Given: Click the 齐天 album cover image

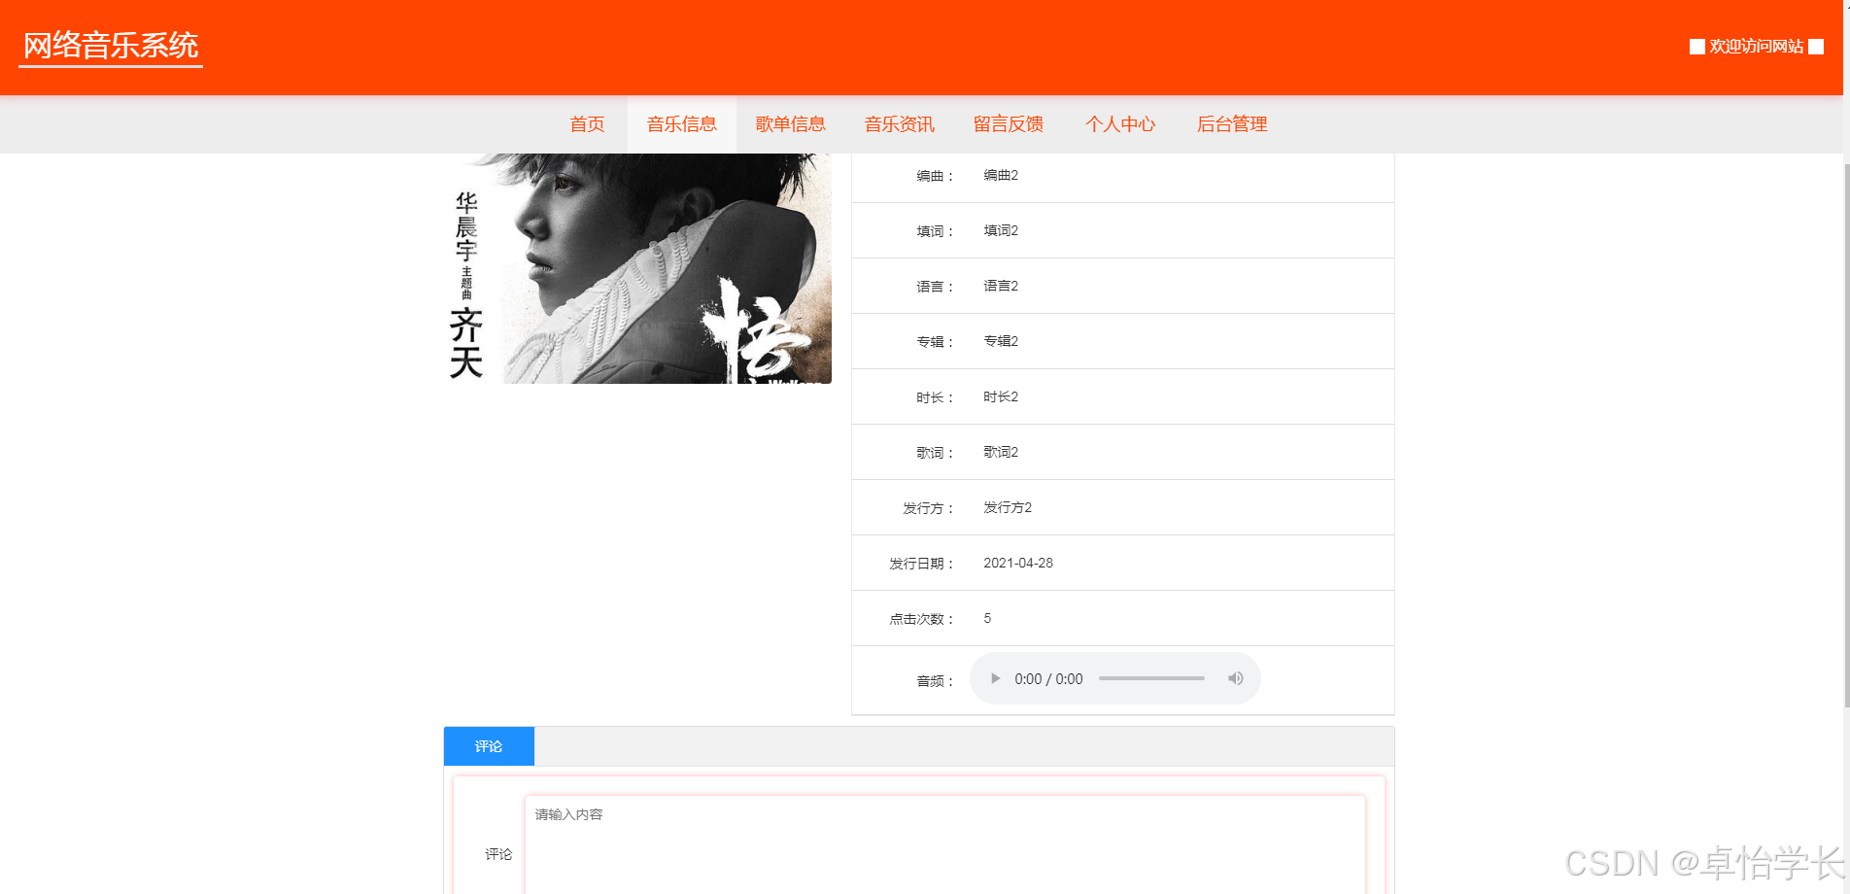Looking at the screenshot, I should (637, 268).
